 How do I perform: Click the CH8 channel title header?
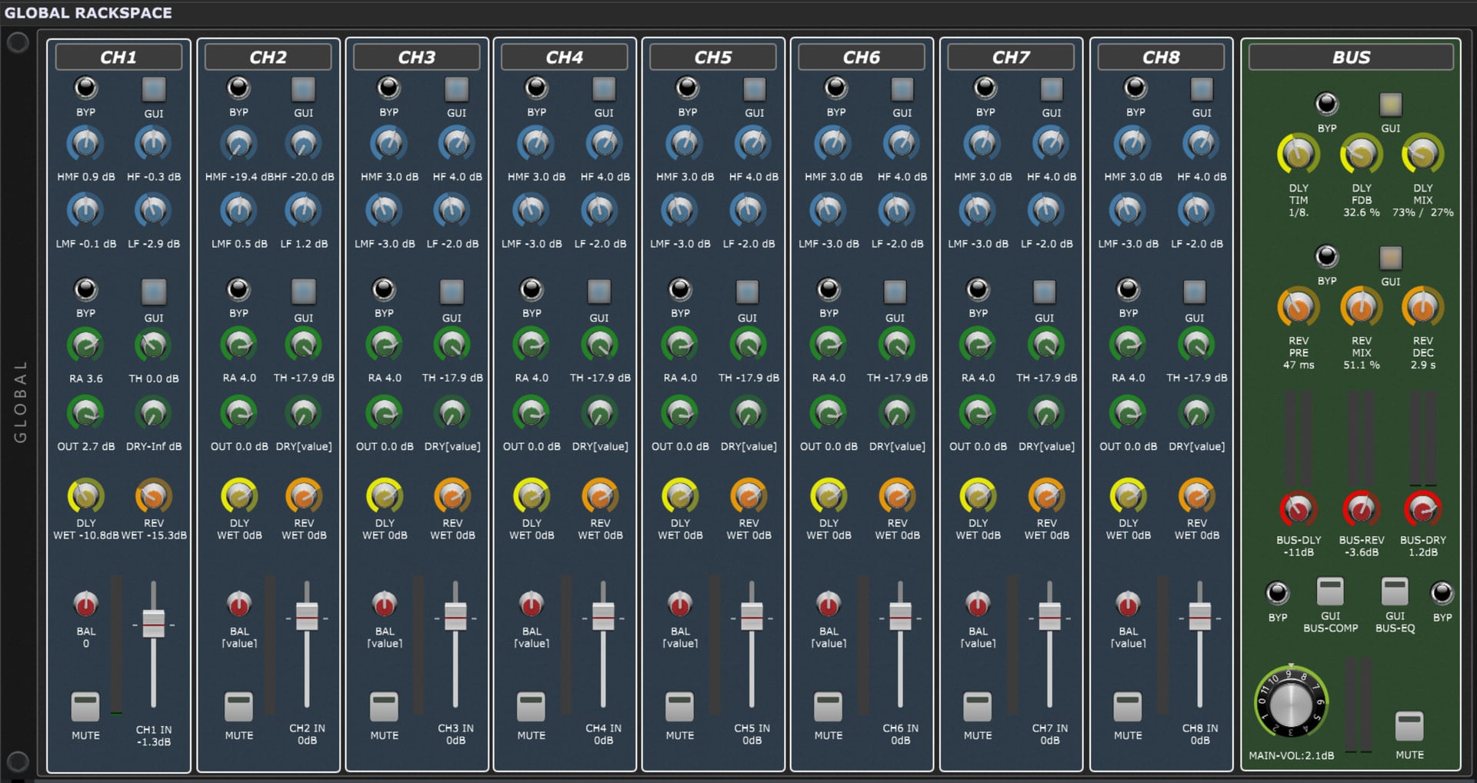tap(1160, 58)
